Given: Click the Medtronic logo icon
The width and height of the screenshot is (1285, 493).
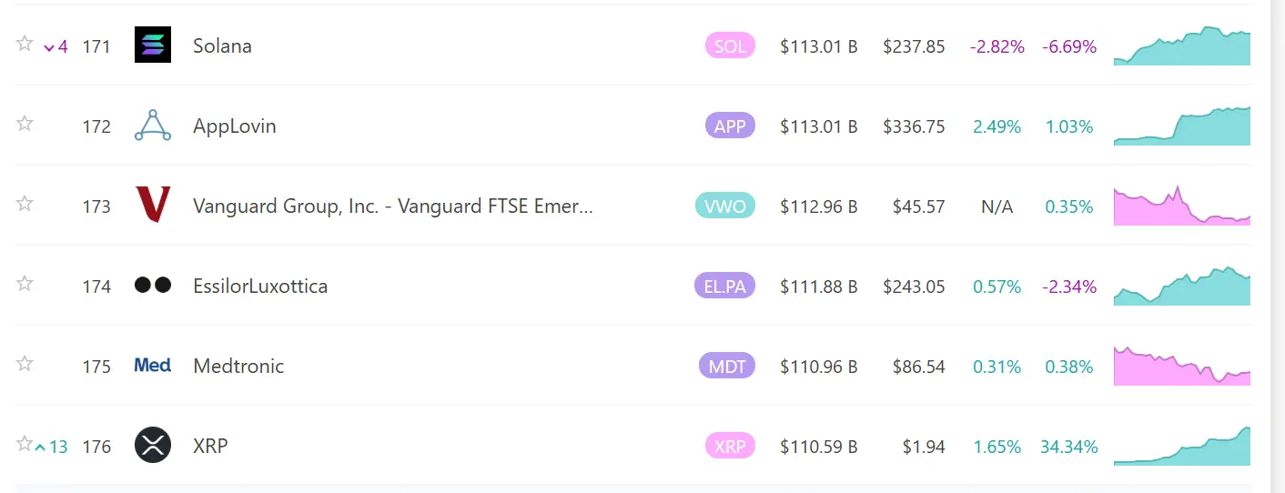Looking at the screenshot, I should [x=152, y=366].
